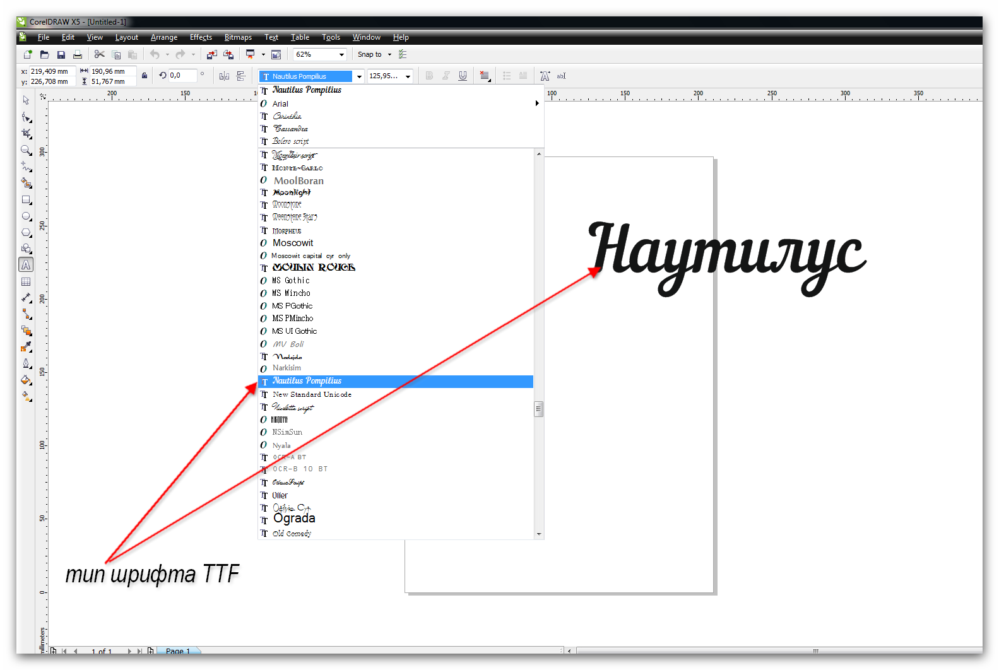Toggle Bold formatting
Screen dimensions: 999x670
429,76
